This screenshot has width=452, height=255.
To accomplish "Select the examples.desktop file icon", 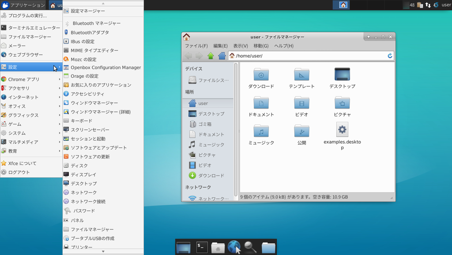I will [342, 130].
